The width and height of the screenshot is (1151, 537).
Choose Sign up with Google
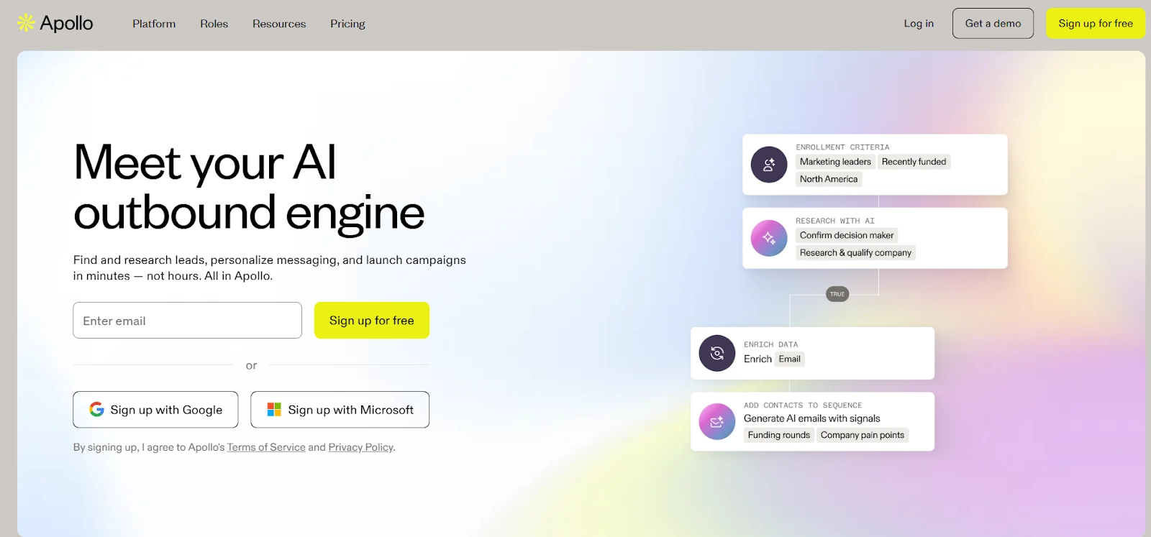(x=155, y=410)
